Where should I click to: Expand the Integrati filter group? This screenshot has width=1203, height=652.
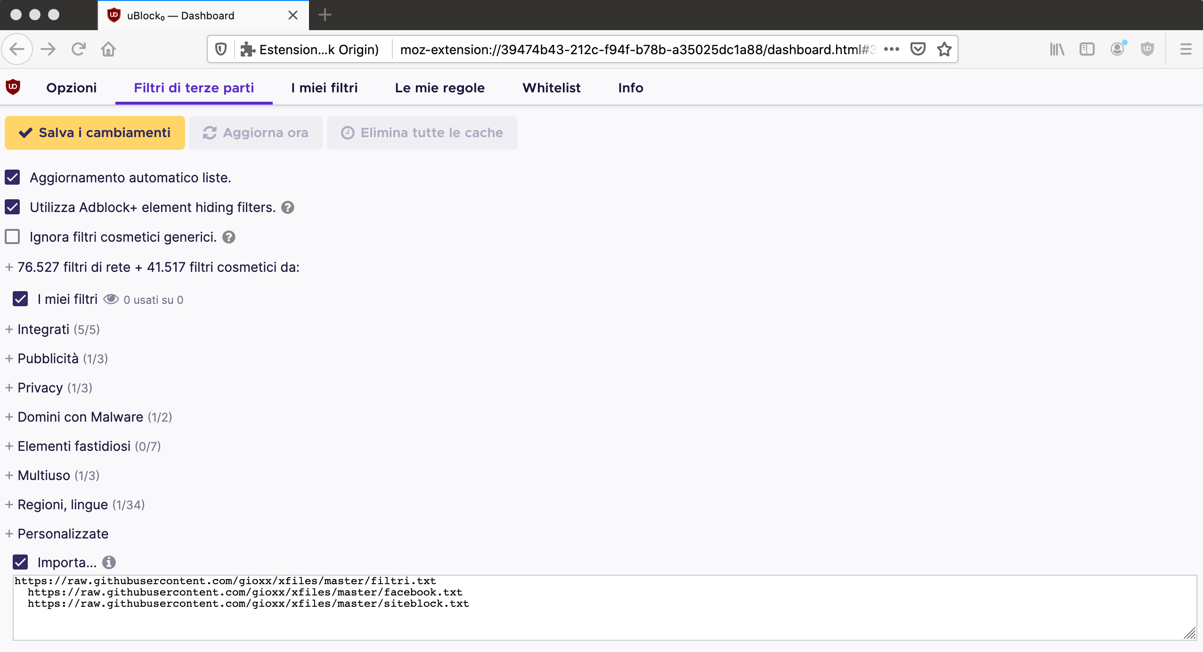[x=43, y=329]
